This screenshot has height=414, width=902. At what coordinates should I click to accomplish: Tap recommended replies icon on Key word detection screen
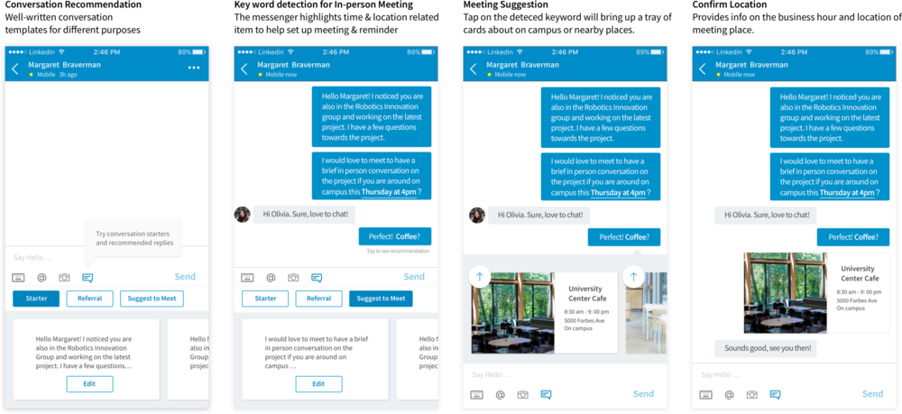click(317, 278)
